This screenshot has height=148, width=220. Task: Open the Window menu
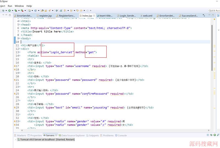[19, 6]
